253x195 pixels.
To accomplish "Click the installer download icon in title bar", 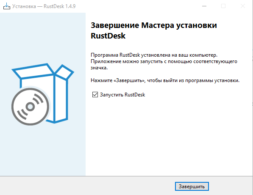I will point(7,6).
